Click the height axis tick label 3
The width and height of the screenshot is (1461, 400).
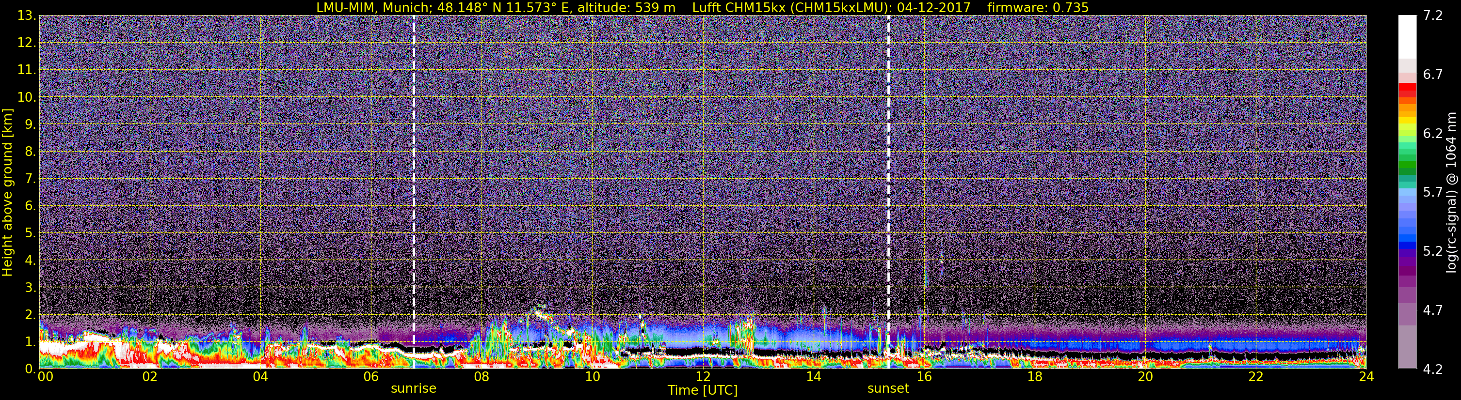30,287
